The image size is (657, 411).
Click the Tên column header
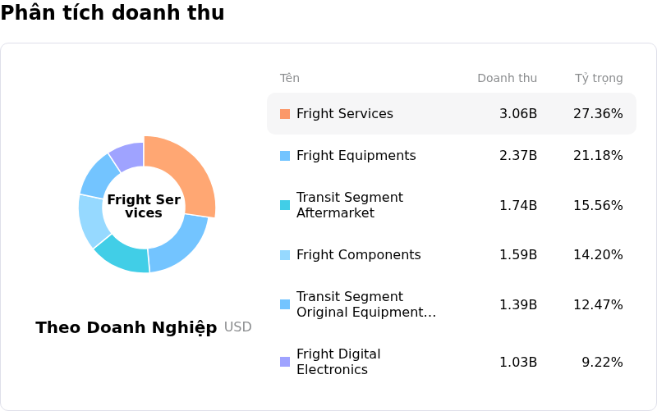(x=290, y=78)
